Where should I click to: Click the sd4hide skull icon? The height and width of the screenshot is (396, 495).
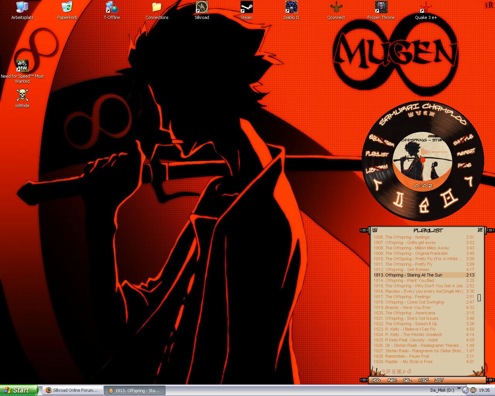22,95
